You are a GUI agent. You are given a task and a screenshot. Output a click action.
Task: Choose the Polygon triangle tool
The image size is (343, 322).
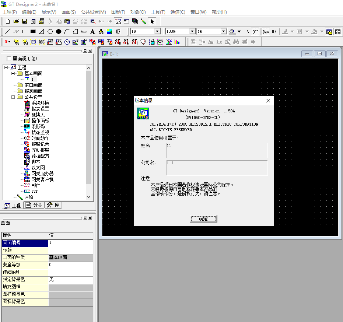point(42,32)
